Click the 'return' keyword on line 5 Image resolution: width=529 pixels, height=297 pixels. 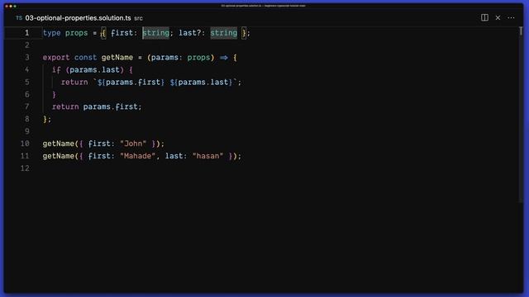(x=74, y=82)
